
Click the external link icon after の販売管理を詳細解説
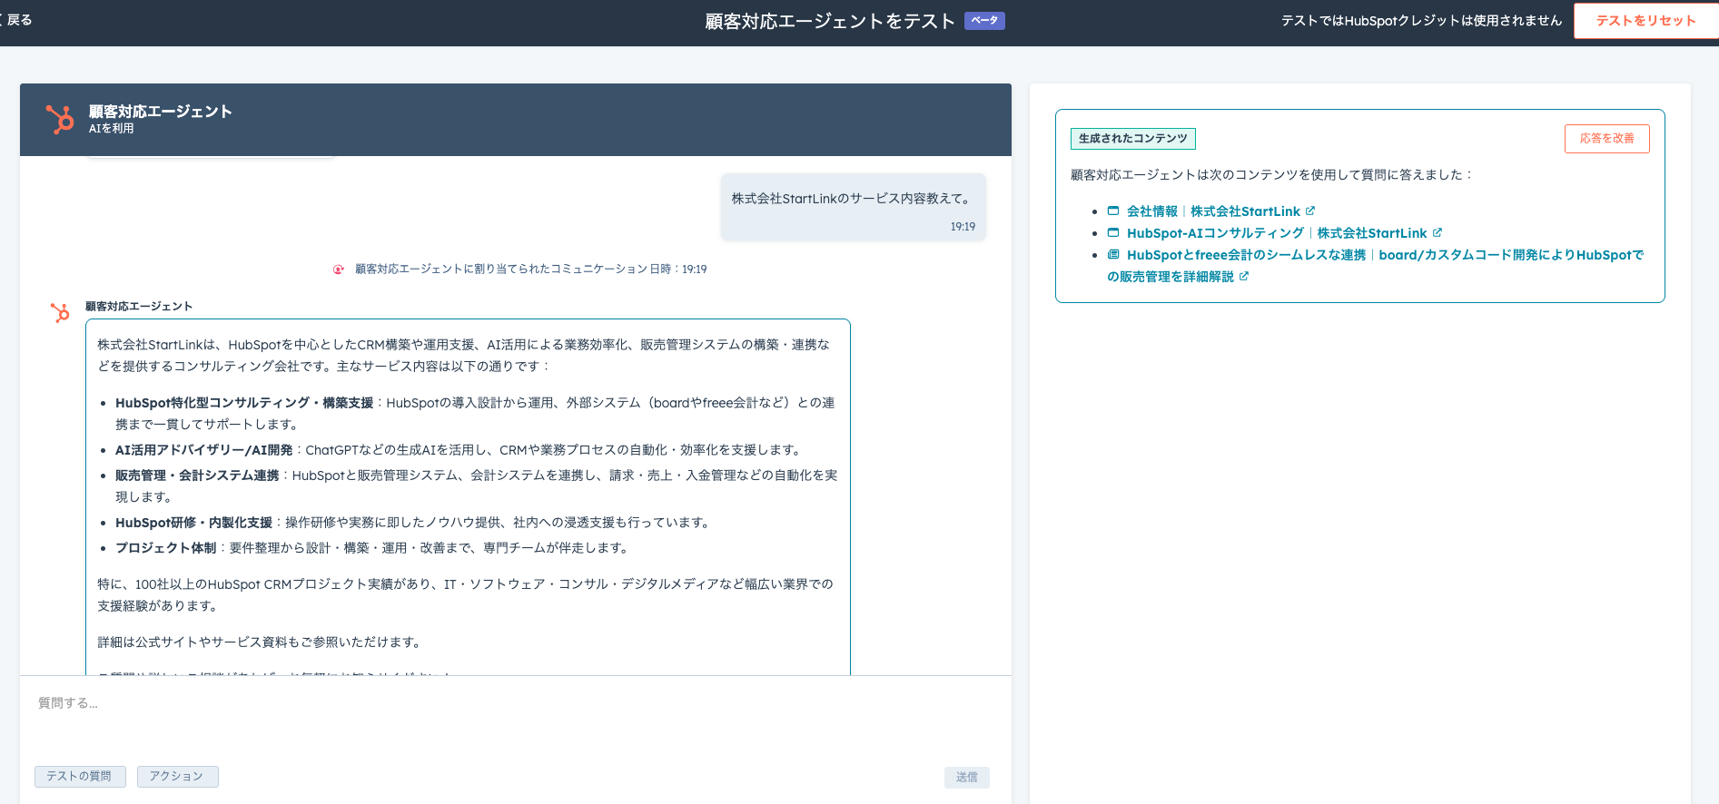[1244, 277]
